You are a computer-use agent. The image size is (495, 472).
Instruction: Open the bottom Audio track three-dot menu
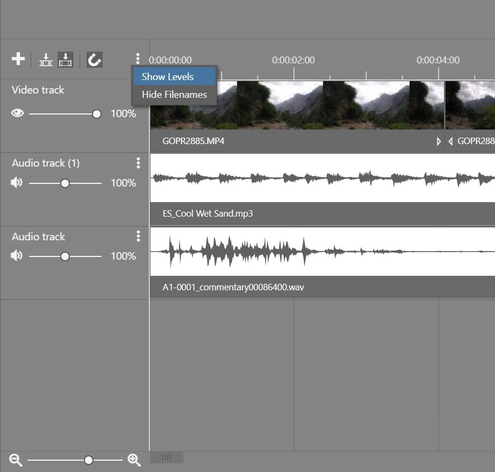(x=138, y=236)
